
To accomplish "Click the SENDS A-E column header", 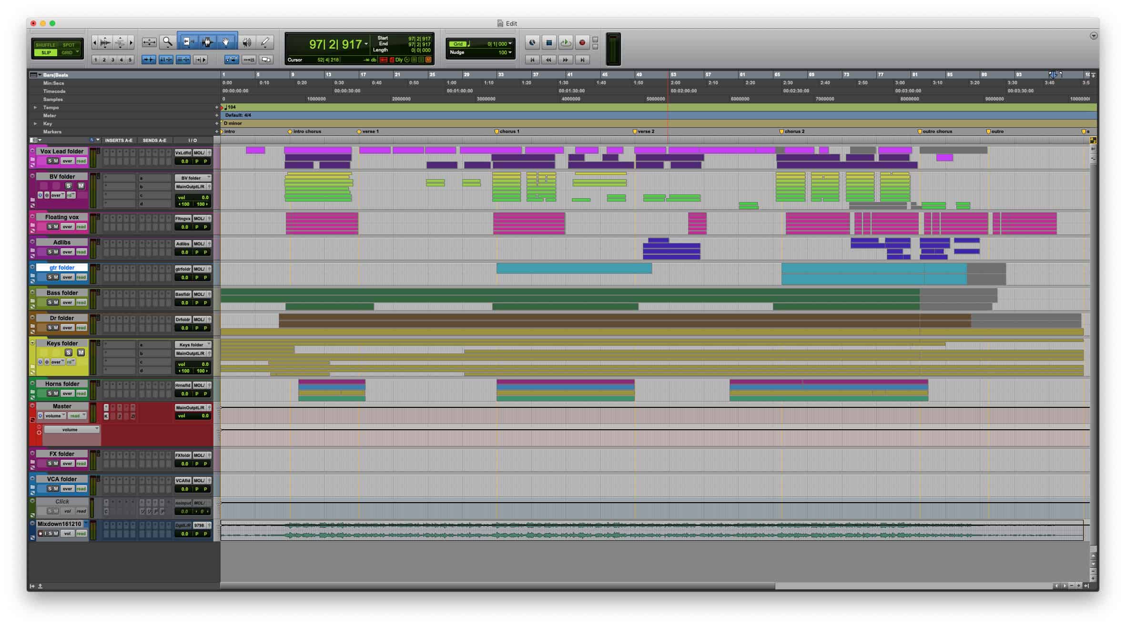I will pyautogui.click(x=154, y=140).
